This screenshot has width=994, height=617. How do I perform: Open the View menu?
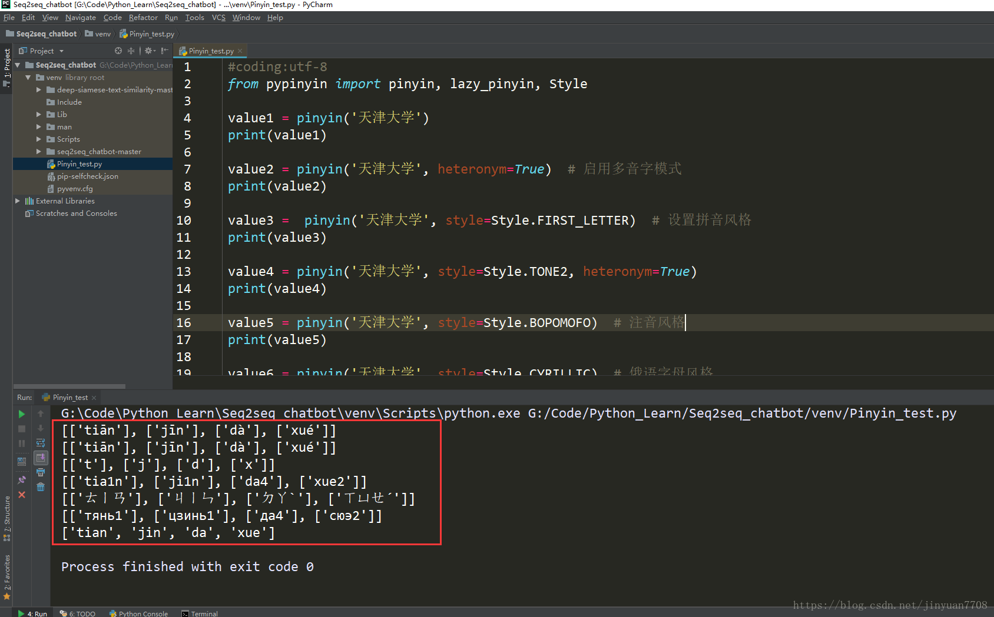coord(50,18)
